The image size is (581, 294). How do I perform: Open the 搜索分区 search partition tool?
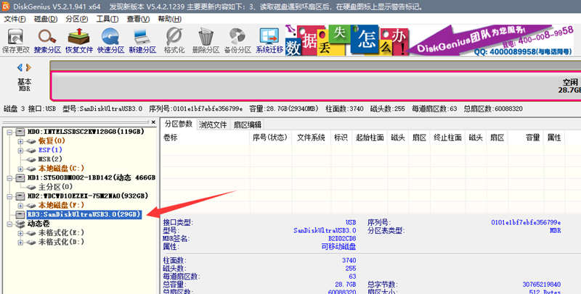click(x=47, y=41)
